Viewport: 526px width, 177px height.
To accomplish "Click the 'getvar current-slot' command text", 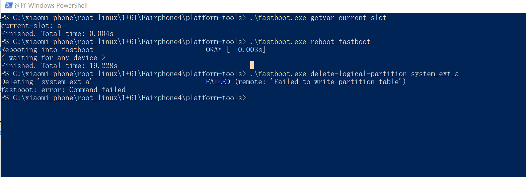I will coord(348,18).
